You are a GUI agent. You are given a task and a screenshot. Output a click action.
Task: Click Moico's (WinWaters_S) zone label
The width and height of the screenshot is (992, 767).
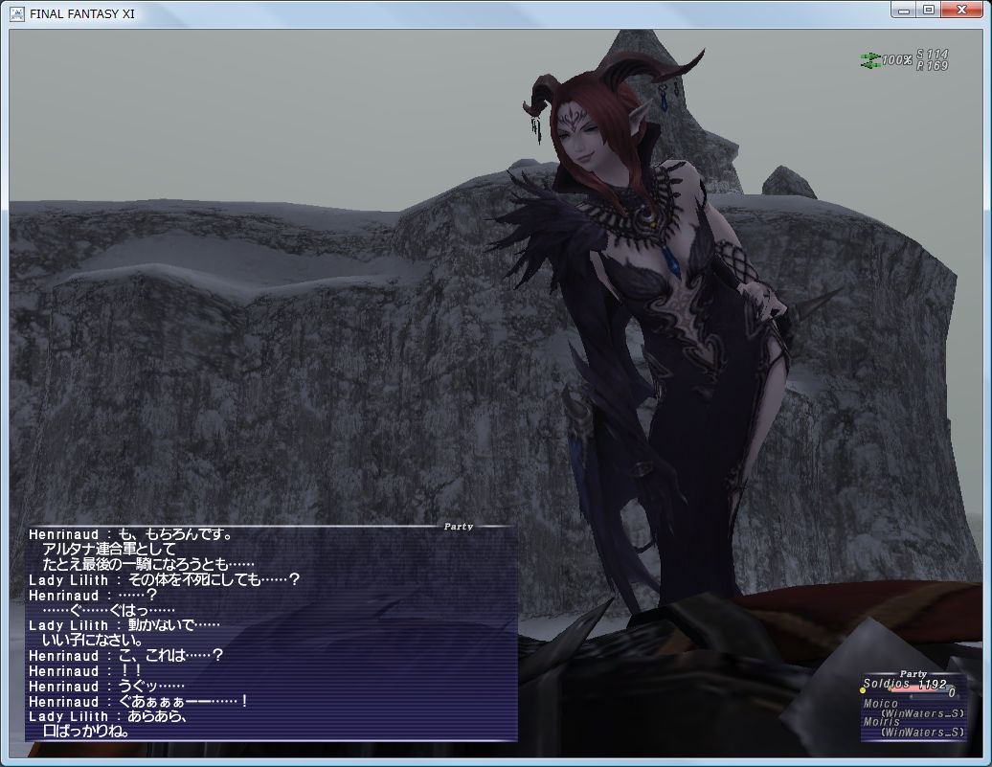point(922,713)
